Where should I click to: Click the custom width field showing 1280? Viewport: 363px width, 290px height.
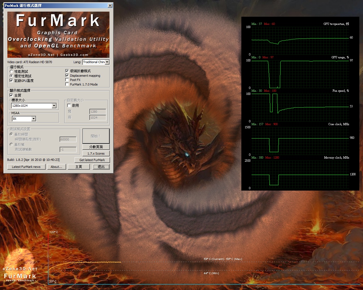coord(98,112)
